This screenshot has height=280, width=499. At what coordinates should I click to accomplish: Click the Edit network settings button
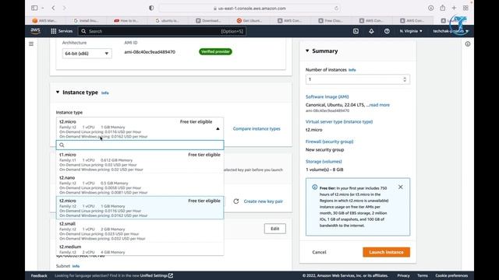pyautogui.click(x=275, y=229)
